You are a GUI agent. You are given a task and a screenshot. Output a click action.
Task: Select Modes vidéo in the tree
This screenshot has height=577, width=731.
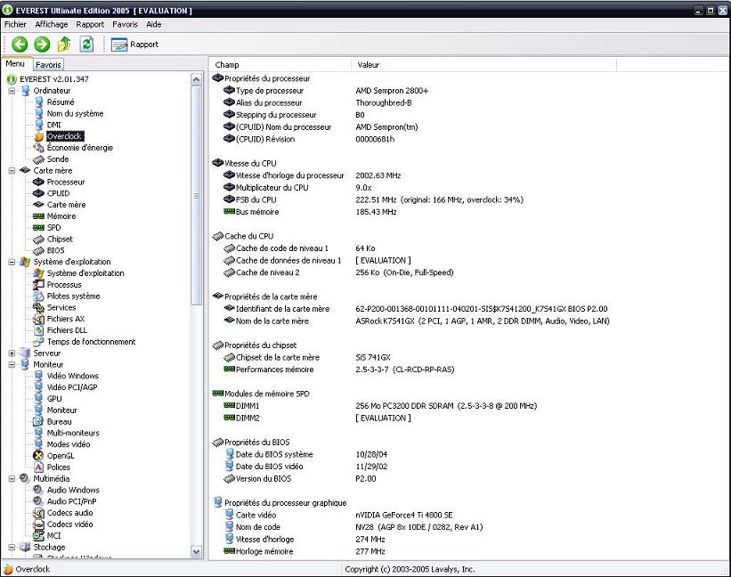coord(69,444)
